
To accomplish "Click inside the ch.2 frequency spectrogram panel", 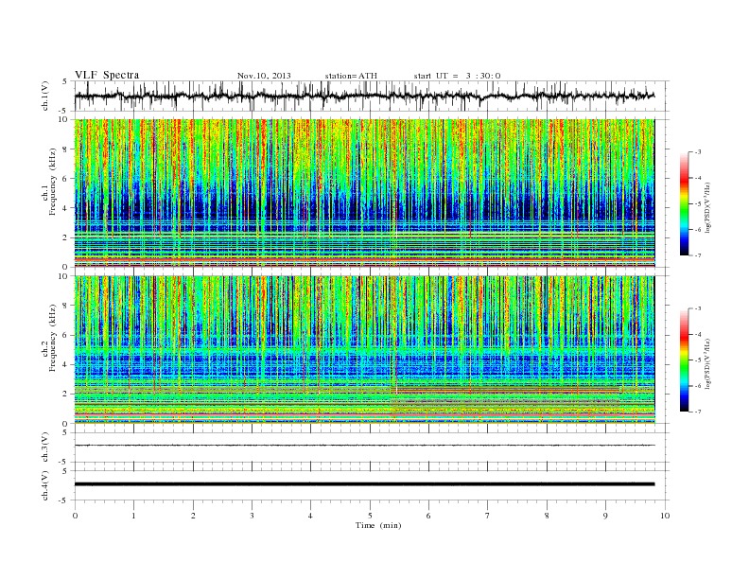I will pyautogui.click(x=365, y=349).
